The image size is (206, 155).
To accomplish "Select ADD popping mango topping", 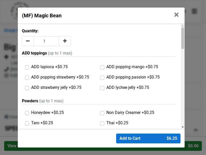I will (102, 67).
